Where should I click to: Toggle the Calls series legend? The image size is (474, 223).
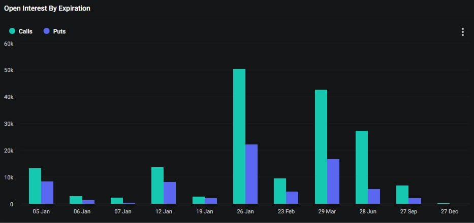point(21,31)
